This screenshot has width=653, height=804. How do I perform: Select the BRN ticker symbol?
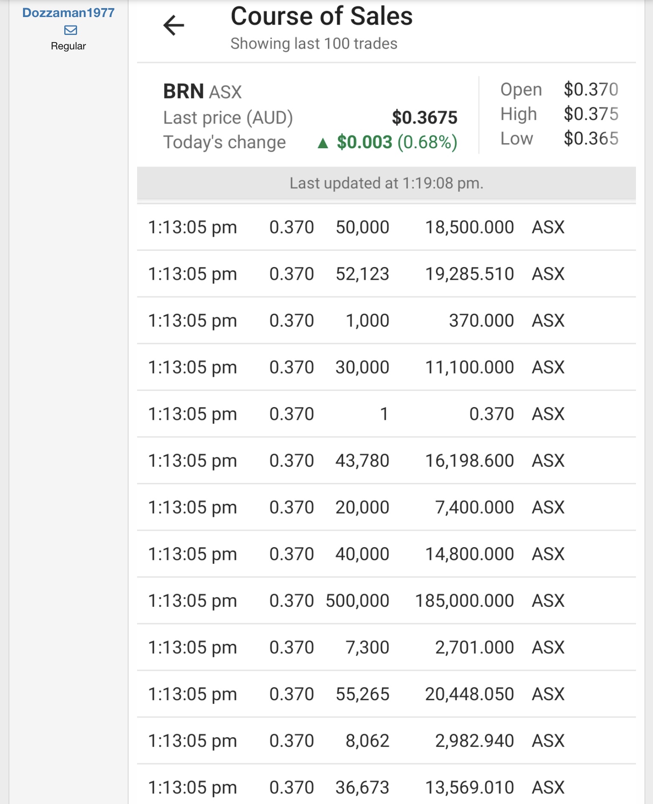click(x=183, y=92)
